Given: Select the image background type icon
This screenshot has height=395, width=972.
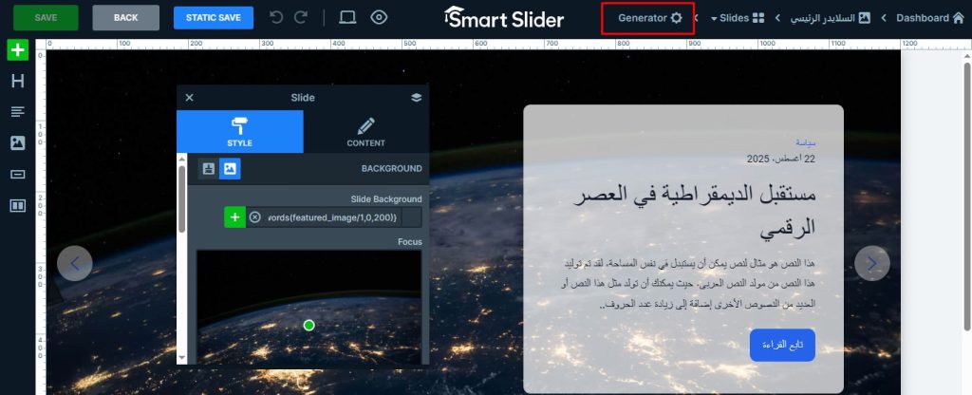Looking at the screenshot, I should (230, 169).
